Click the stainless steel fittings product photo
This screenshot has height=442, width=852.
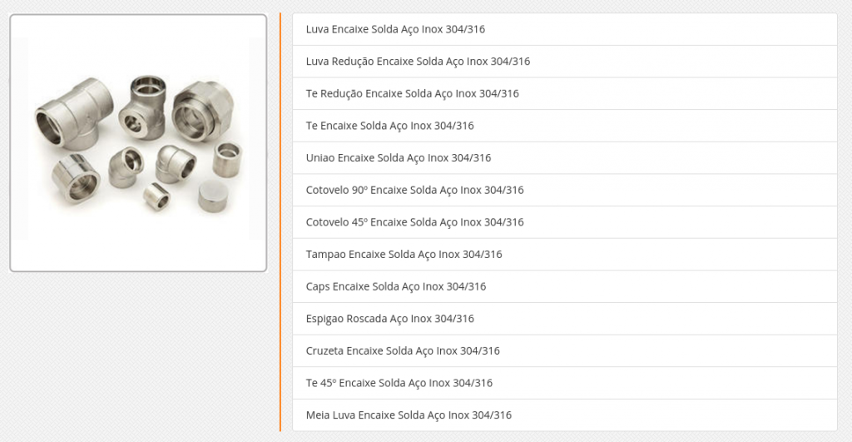tap(138, 142)
